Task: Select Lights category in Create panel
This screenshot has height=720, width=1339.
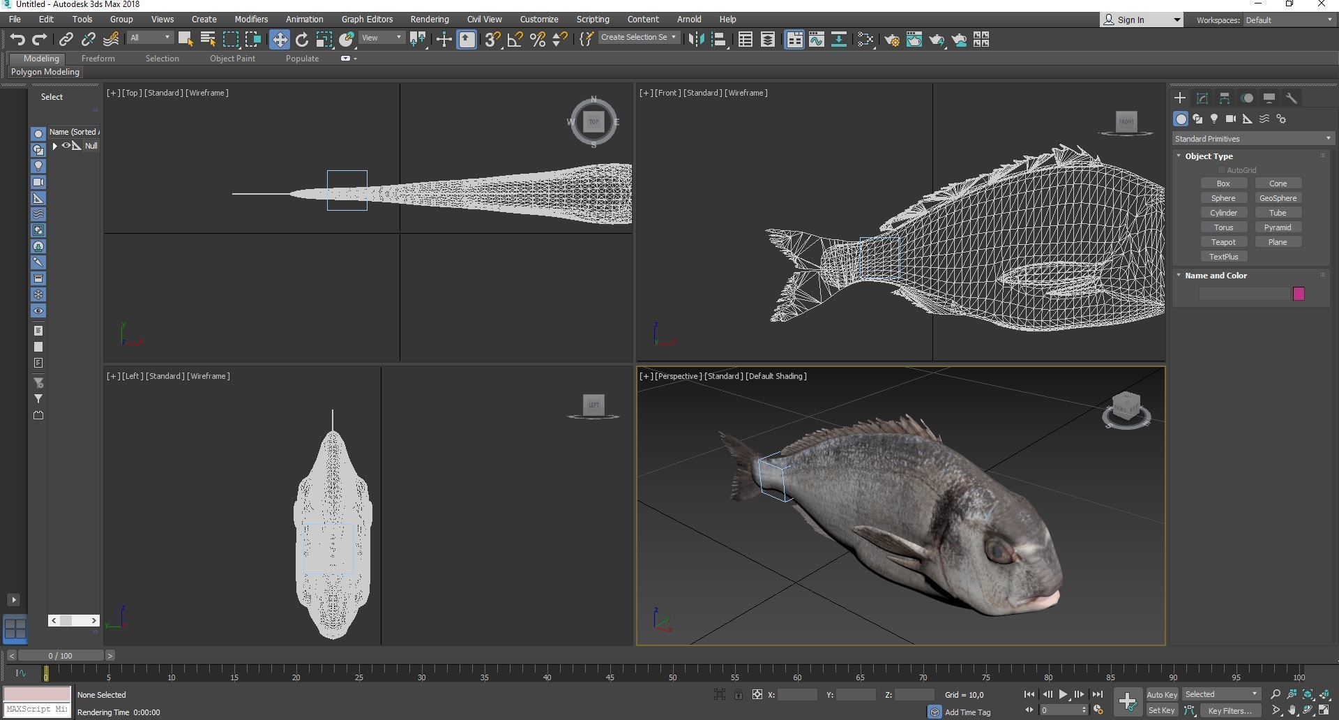Action: [1214, 119]
